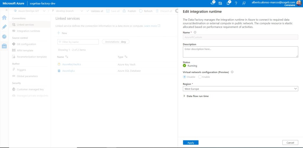
Task: Click into the Description text box
Action: click(240, 52)
